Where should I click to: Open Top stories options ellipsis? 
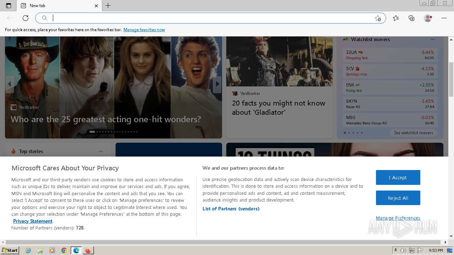[x=101, y=151]
